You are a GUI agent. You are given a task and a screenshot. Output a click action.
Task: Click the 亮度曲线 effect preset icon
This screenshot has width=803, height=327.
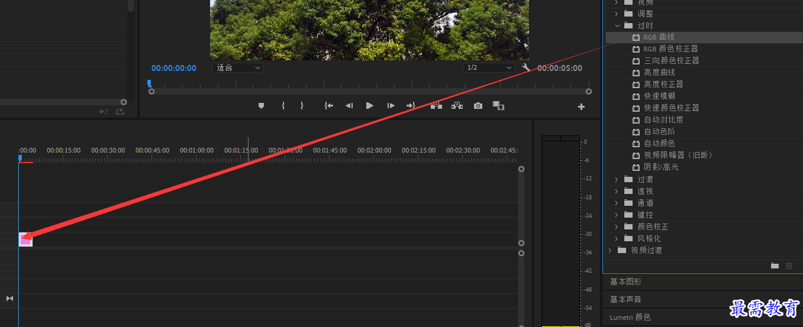(x=636, y=72)
